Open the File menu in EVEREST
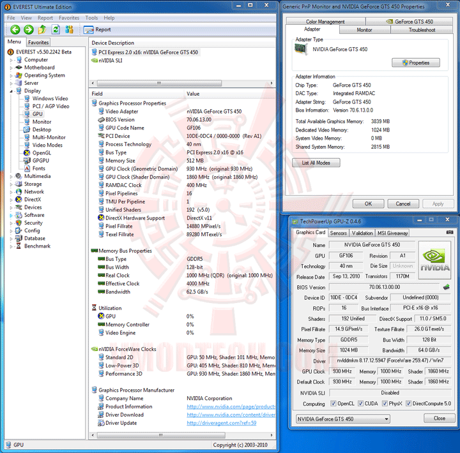460x453 pixels. click(x=11, y=18)
